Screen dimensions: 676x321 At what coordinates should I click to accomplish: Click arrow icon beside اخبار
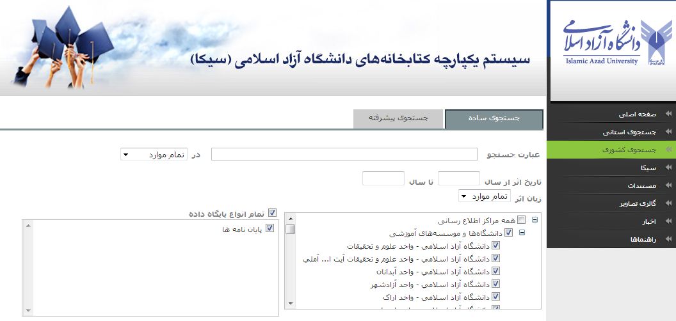(668, 221)
